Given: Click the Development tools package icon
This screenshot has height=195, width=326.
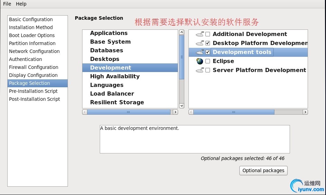Looking at the screenshot, I should pyautogui.click(x=200, y=52).
